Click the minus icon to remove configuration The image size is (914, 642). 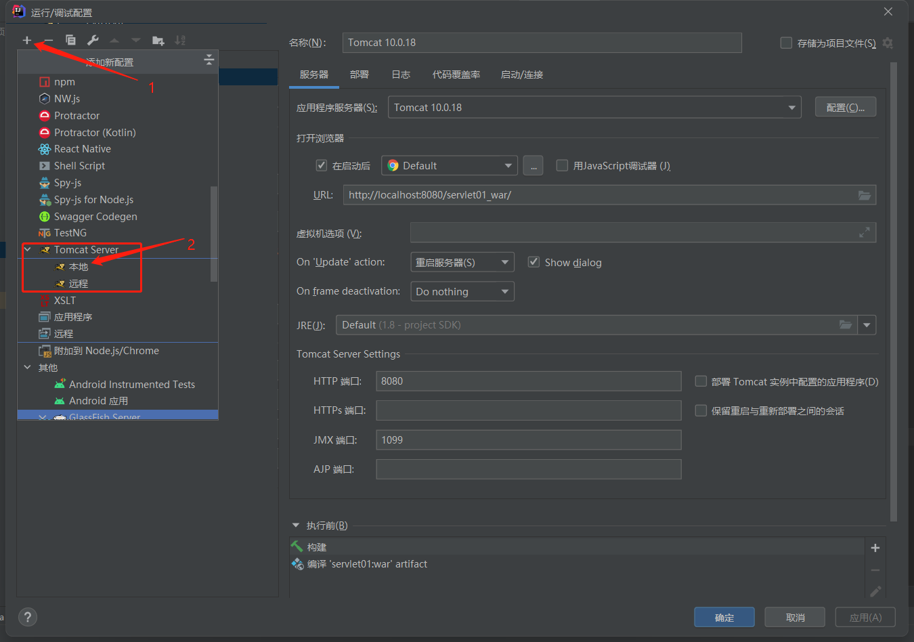(x=48, y=41)
